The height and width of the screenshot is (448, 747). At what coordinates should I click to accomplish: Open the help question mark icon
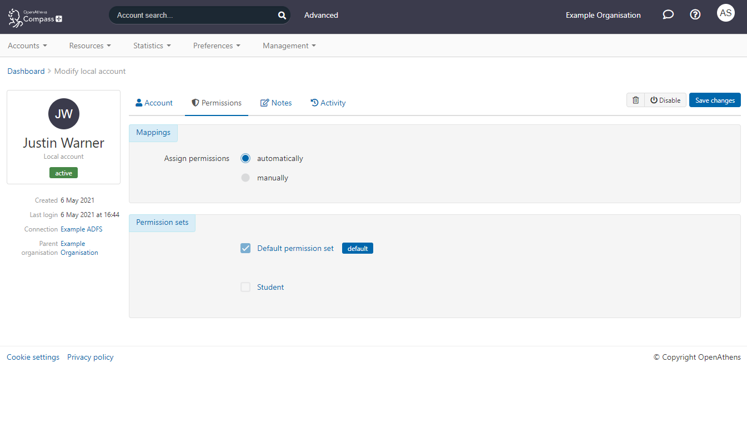(x=695, y=15)
